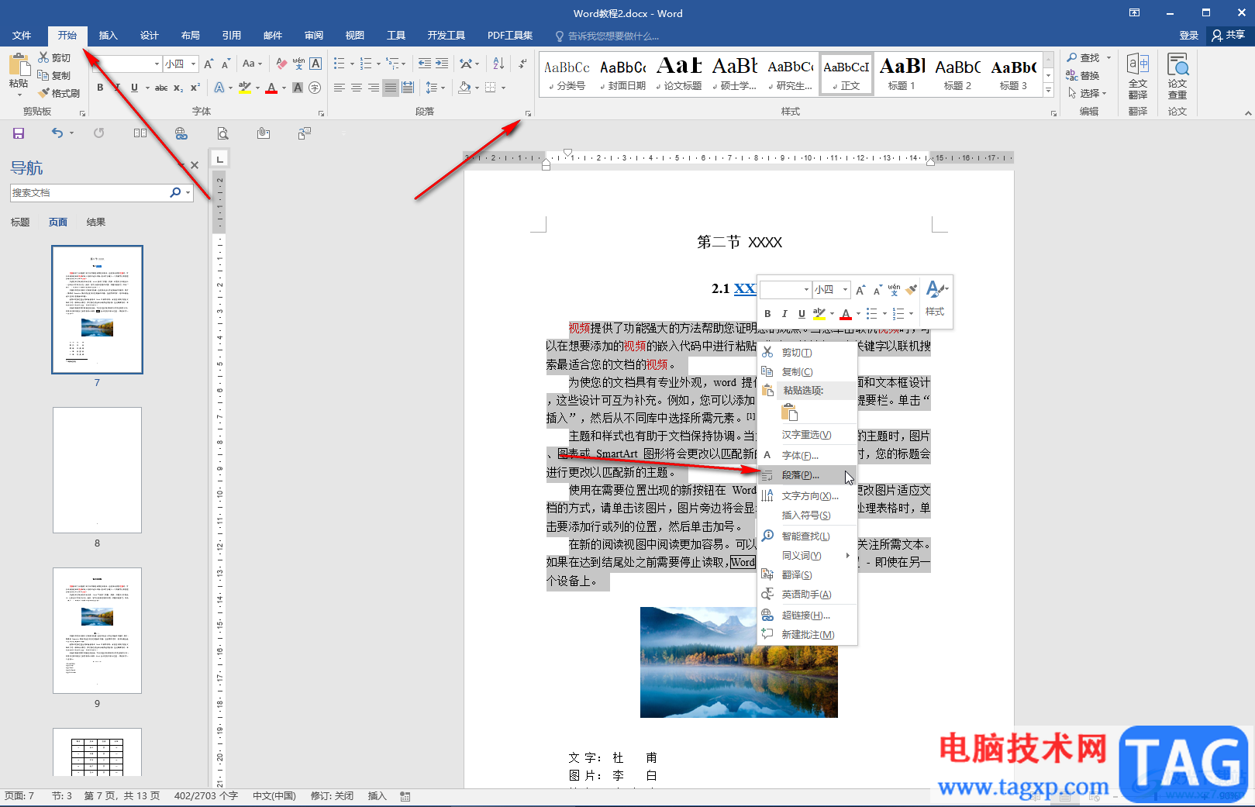Apply the 正文 style from gallery

[x=846, y=74]
